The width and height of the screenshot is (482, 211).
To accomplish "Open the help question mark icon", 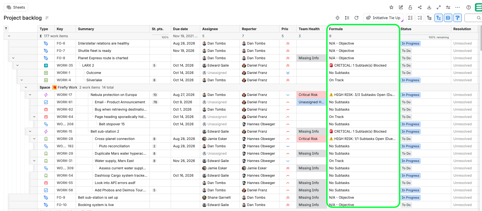I will pos(469,7).
